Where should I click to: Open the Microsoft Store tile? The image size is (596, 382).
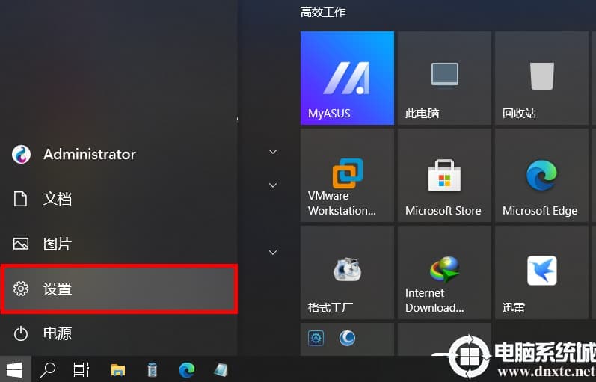point(444,175)
